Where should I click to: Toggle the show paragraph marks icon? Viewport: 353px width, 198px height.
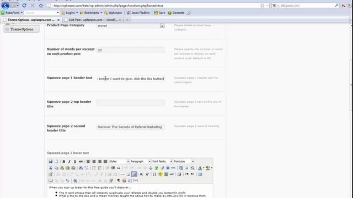[119, 180]
